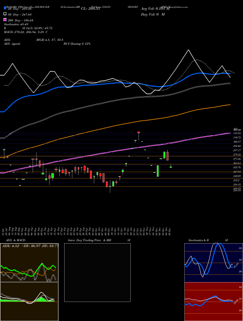The width and height of the screenshot is (243, 321).
Task: Click the 232.2 price axis label
Action: (x=237, y=180)
